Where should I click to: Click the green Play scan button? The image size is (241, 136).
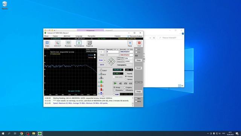tap(115, 83)
